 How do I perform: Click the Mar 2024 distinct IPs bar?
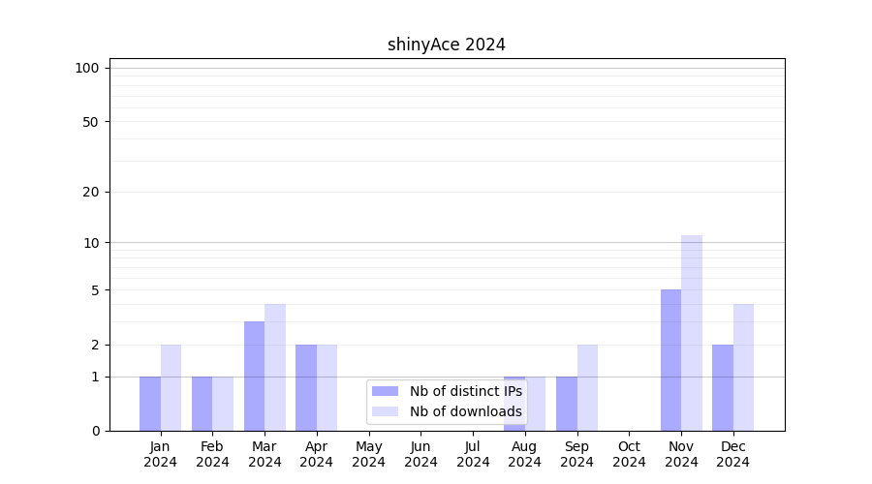[254, 376]
